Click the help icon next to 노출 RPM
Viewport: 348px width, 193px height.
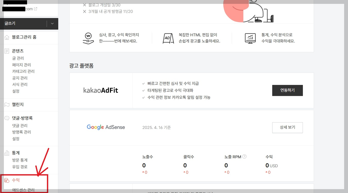tap(244, 156)
